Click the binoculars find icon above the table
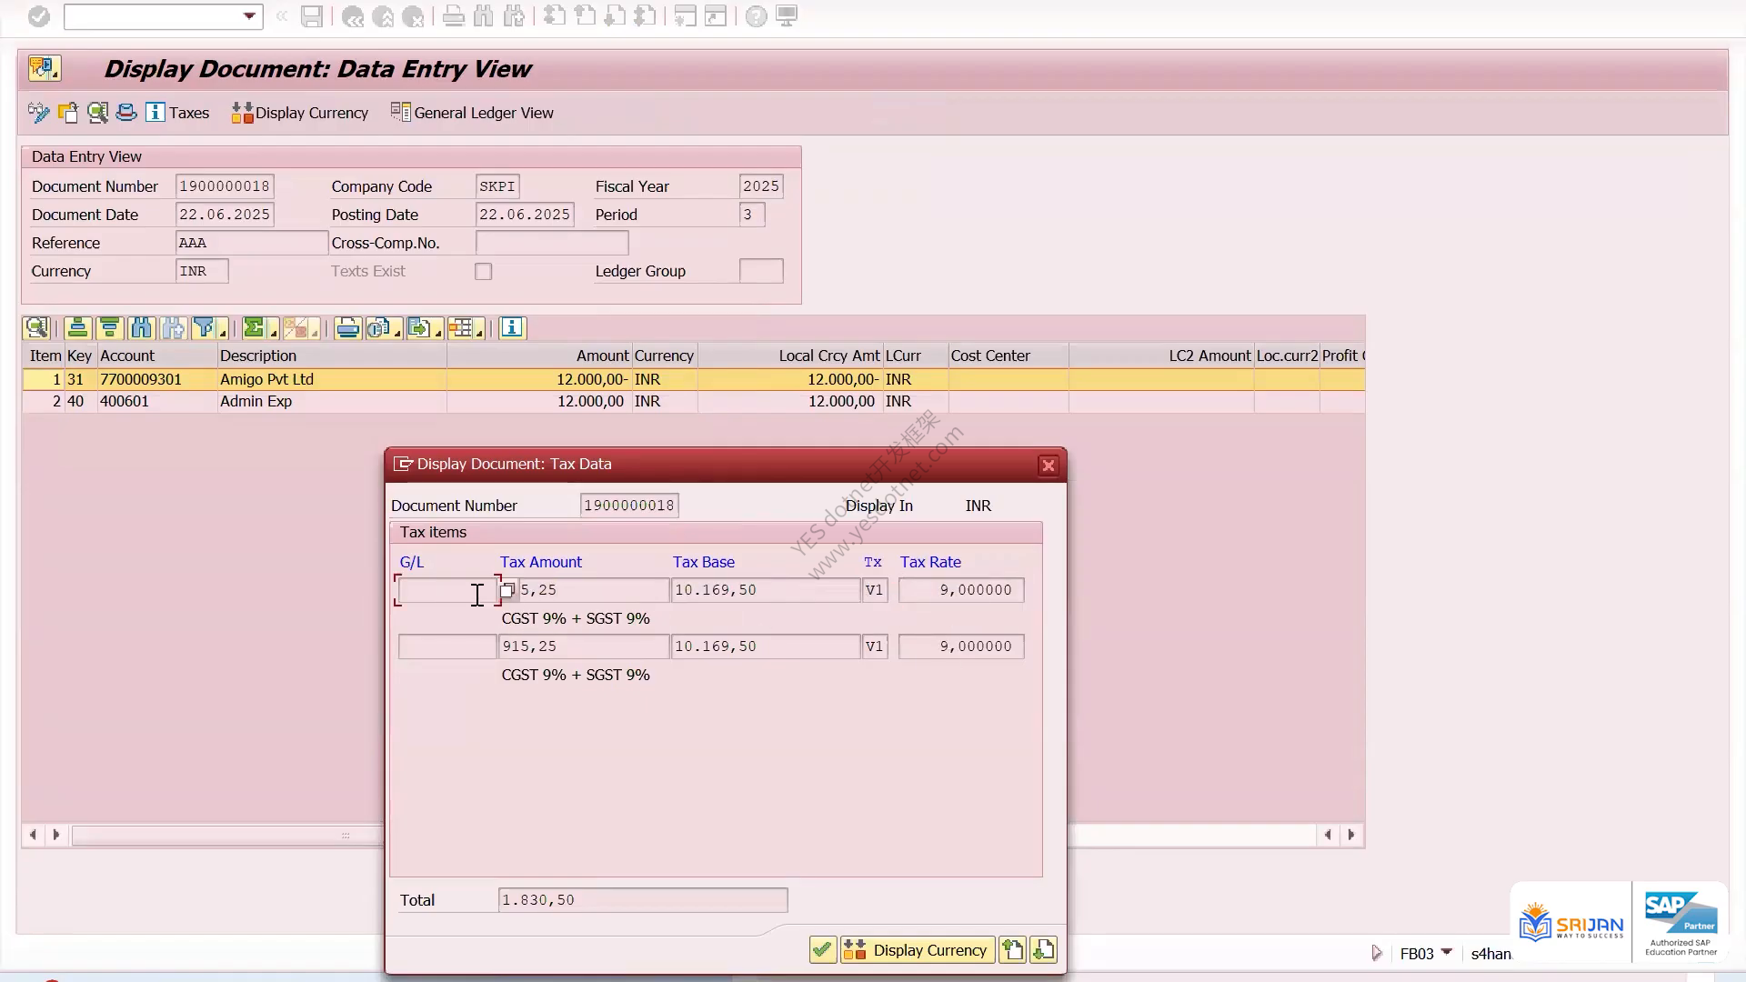Image resolution: width=1746 pixels, height=982 pixels. tap(141, 328)
